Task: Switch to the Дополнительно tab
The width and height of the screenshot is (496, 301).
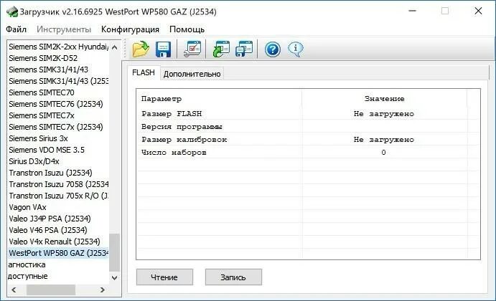Action: (192, 74)
